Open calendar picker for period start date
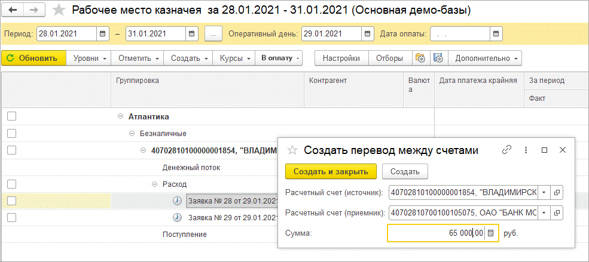 [103, 33]
